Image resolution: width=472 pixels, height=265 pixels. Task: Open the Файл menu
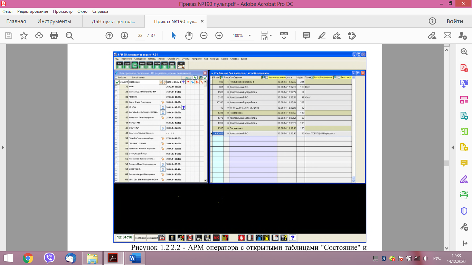[7, 11]
